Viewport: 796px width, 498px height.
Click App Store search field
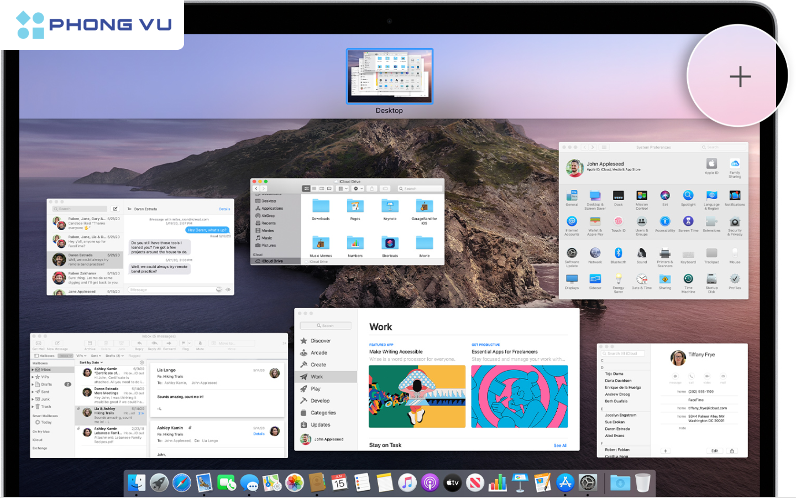[x=326, y=325]
